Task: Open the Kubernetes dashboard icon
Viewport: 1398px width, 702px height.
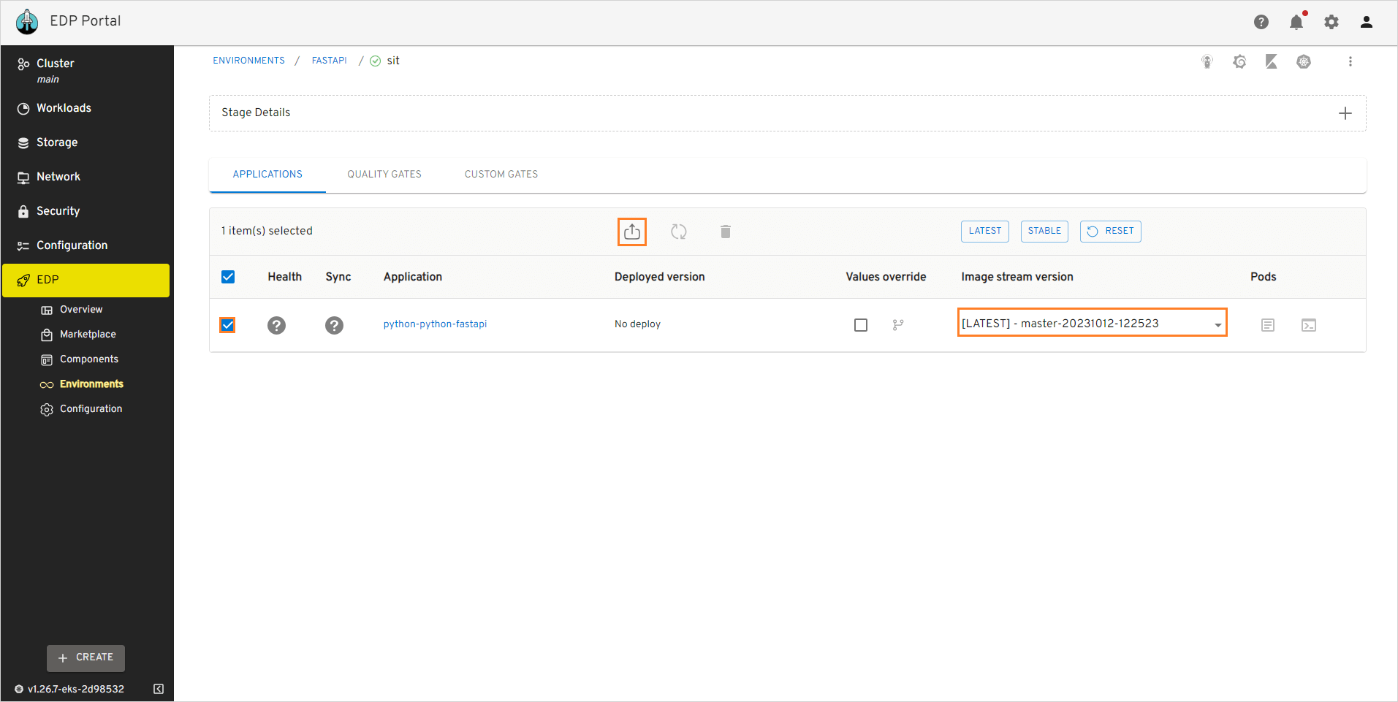Action: pyautogui.click(x=1304, y=61)
